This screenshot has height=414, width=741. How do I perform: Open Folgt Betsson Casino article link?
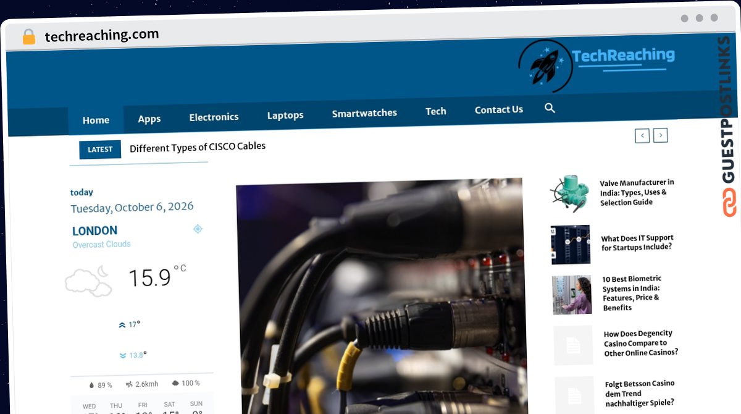pyautogui.click(x=640, y=393)
